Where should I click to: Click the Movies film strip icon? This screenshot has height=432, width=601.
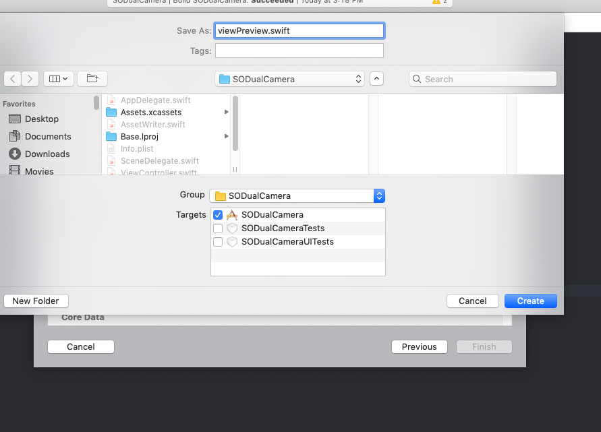click(x=15, y=171)
